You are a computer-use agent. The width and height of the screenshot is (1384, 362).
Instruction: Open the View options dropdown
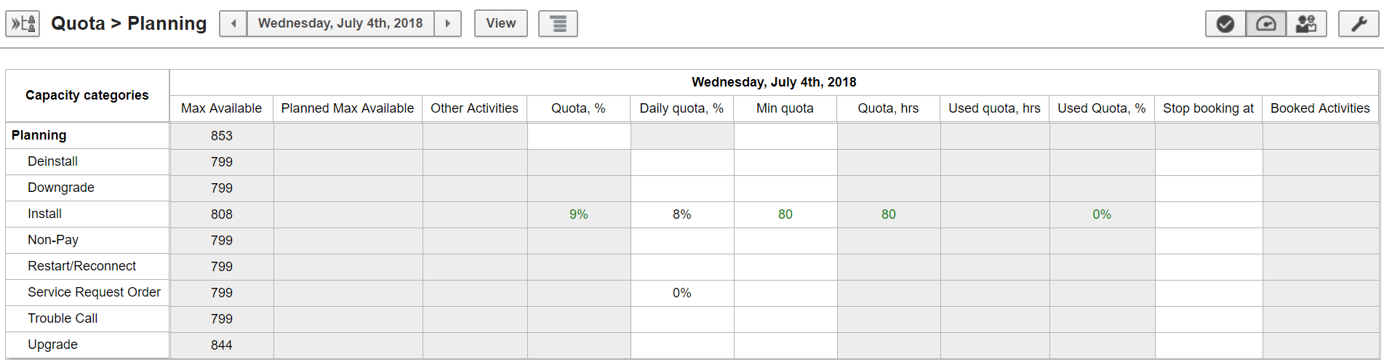(x=501, y=24)
